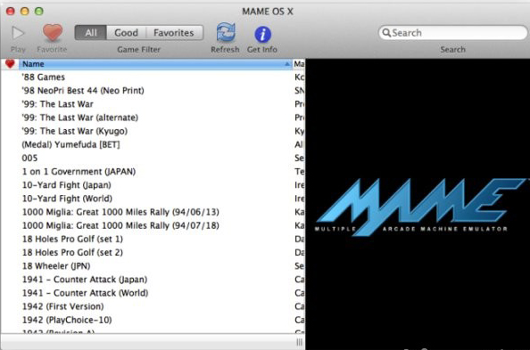
Task: Select 1000 Miglia Rally (94/07/18) row
Action: pyautogui.click(x=153, y=225)
